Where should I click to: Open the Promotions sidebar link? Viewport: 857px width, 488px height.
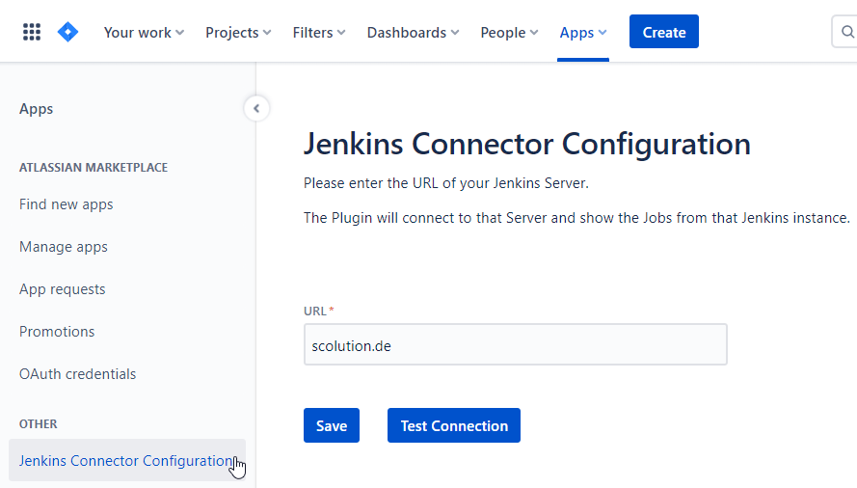pyautogui.click(x=57, y=332)
